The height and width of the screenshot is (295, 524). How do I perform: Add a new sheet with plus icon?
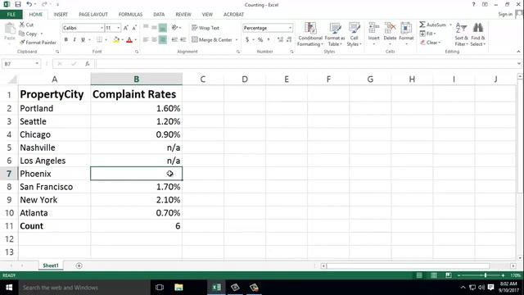click(x=79, y=265)
